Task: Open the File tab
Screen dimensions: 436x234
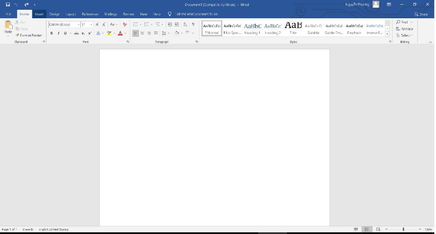Action: (8, 14)
